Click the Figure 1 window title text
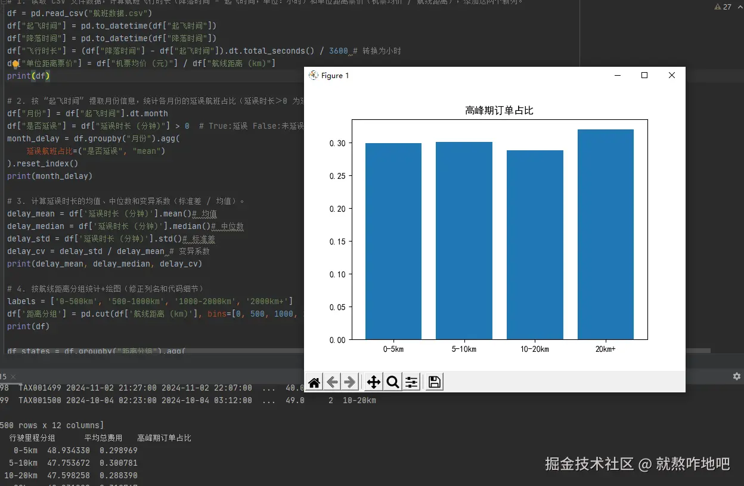Viewport: 744px width, 486px height. tap(335, 75)
